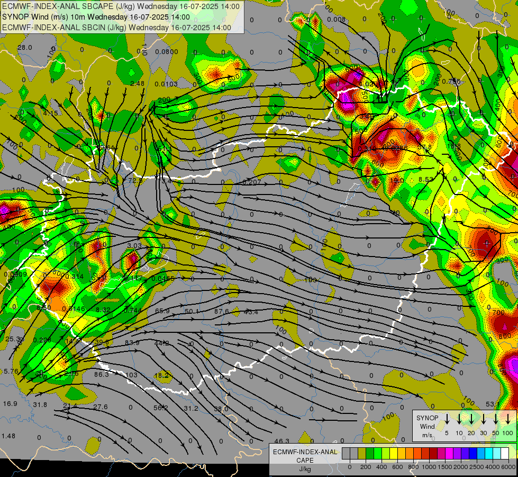Viewport: 518px width, 477px height.
Task: Click the SBCAPE title line in header
Action: (x=121, y=6)
